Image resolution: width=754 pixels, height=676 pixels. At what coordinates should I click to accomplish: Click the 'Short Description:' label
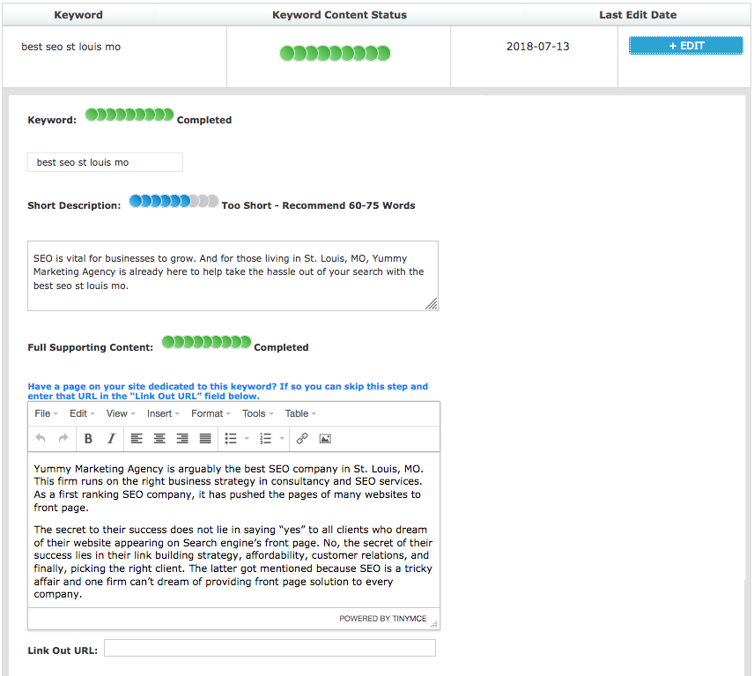[74, 205]
